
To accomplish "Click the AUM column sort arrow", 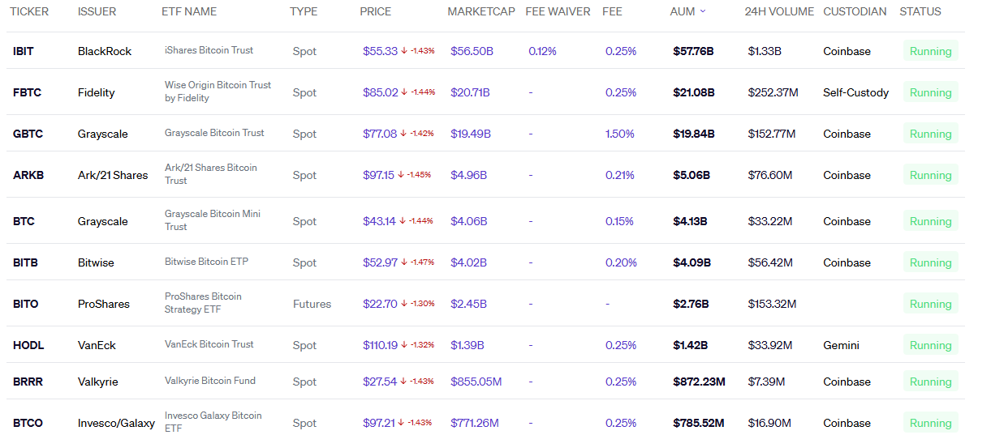I will [x=702, y=11].
